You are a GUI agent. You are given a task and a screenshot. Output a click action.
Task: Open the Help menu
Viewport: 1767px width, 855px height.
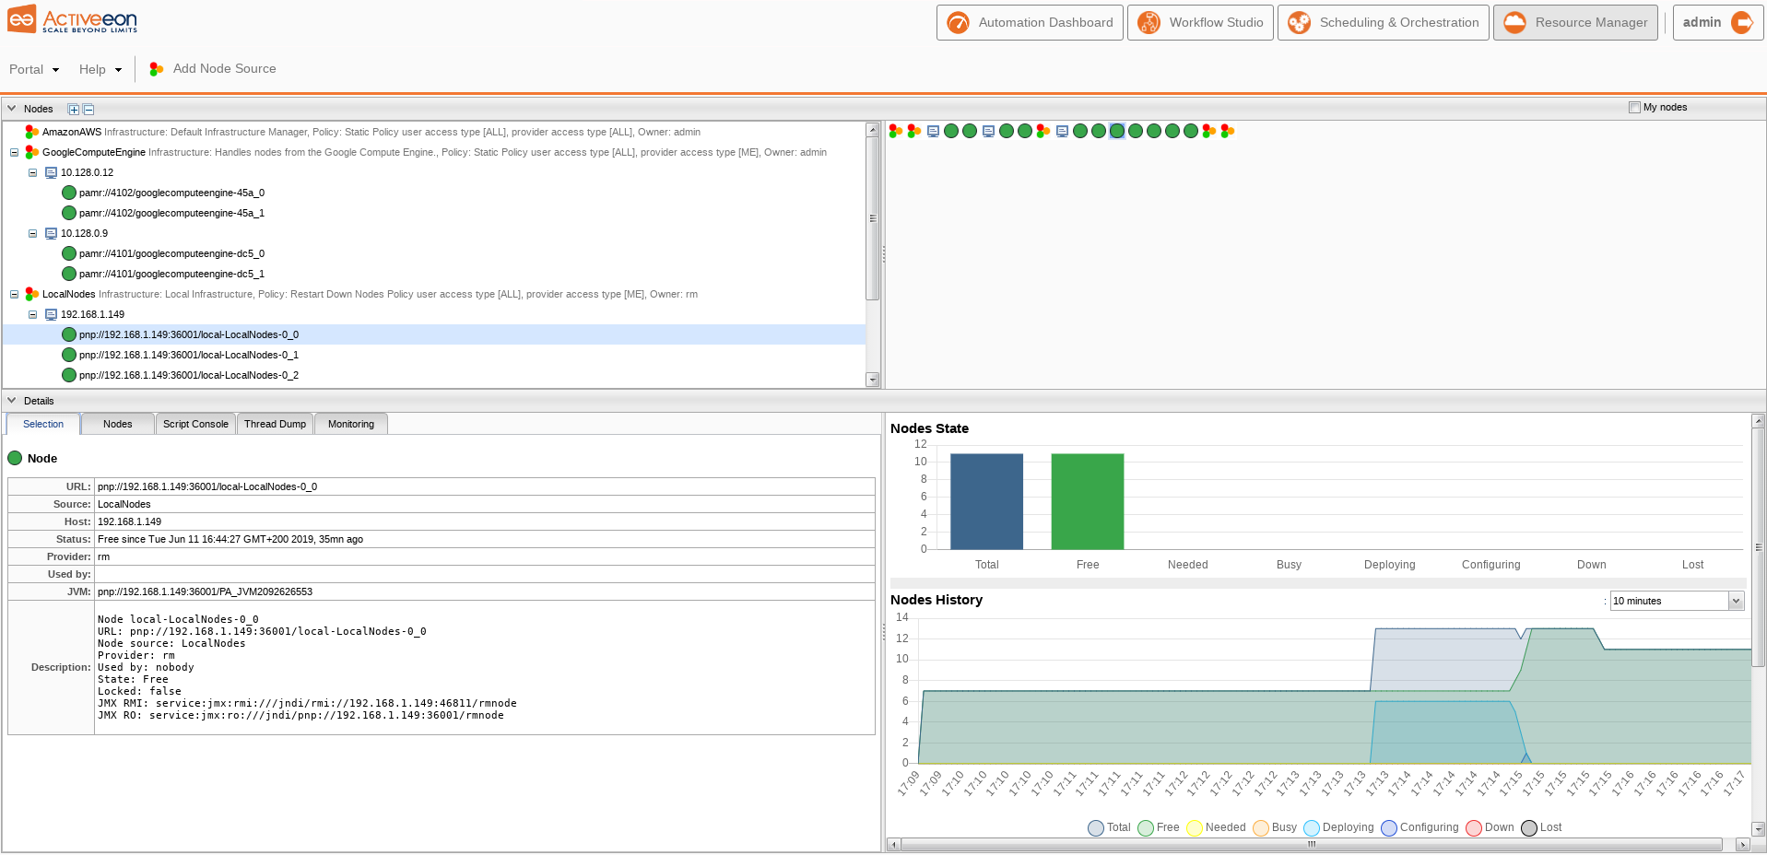(x=100, y=69)
